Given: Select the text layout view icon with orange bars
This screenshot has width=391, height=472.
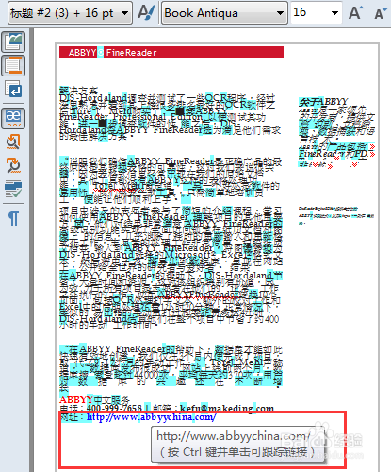Looking at the screenshot, I should (x=13, y=66).
